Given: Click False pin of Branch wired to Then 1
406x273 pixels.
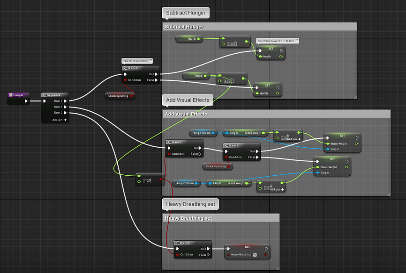Looking at the screenshot, I should click(x=200, y=154).
